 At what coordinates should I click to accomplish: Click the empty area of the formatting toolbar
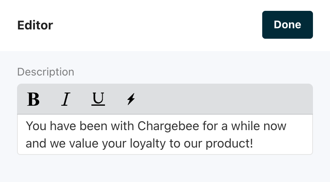(225, 100)
